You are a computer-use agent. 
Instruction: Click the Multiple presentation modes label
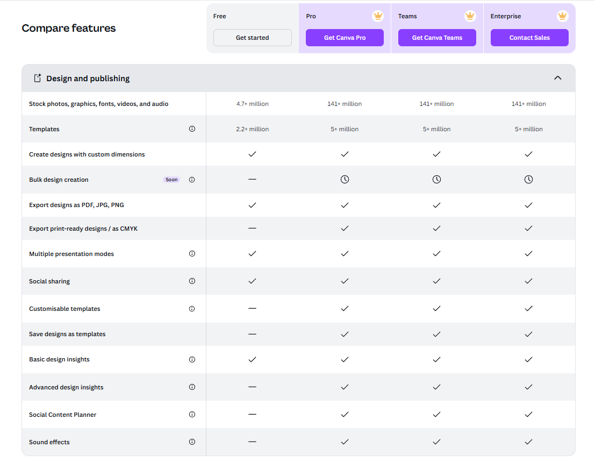[x=71, y=254]
